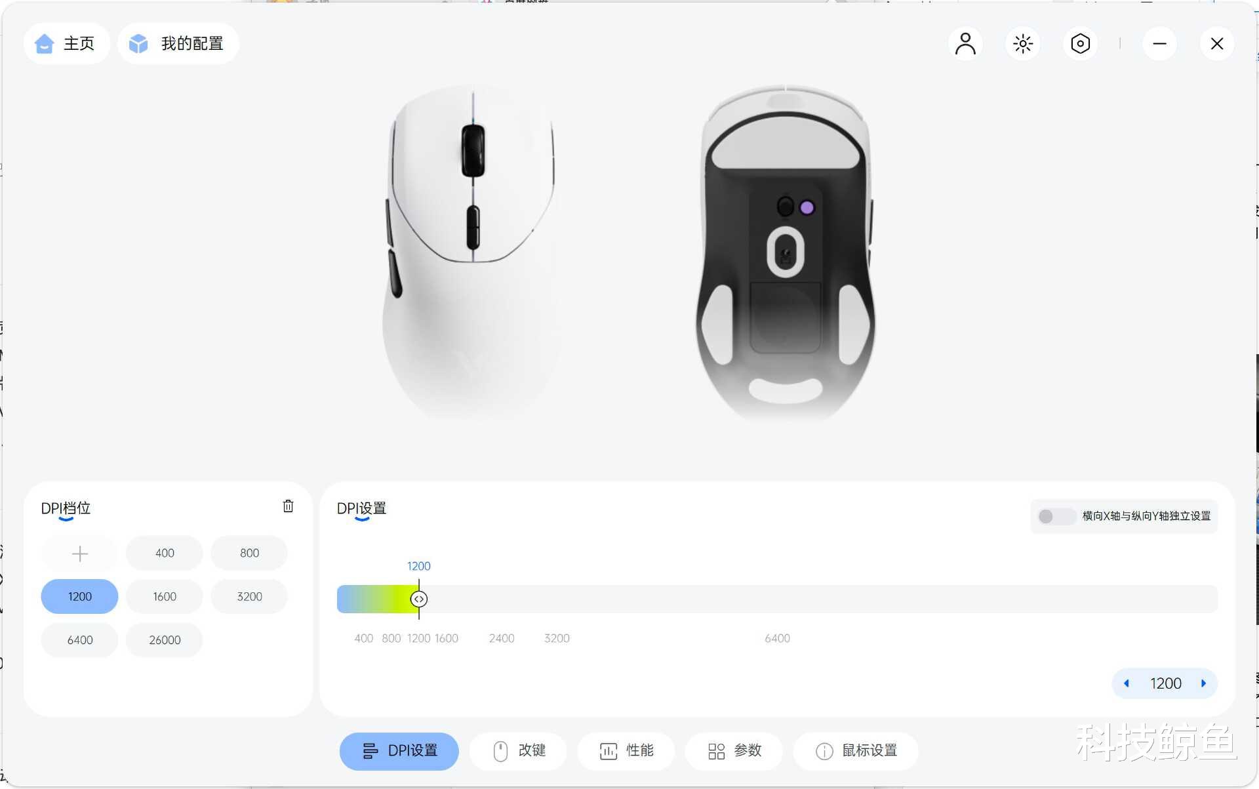Delete DPI level with trash icon
The image size is (1259, 789).
click(x=288, y=506)
